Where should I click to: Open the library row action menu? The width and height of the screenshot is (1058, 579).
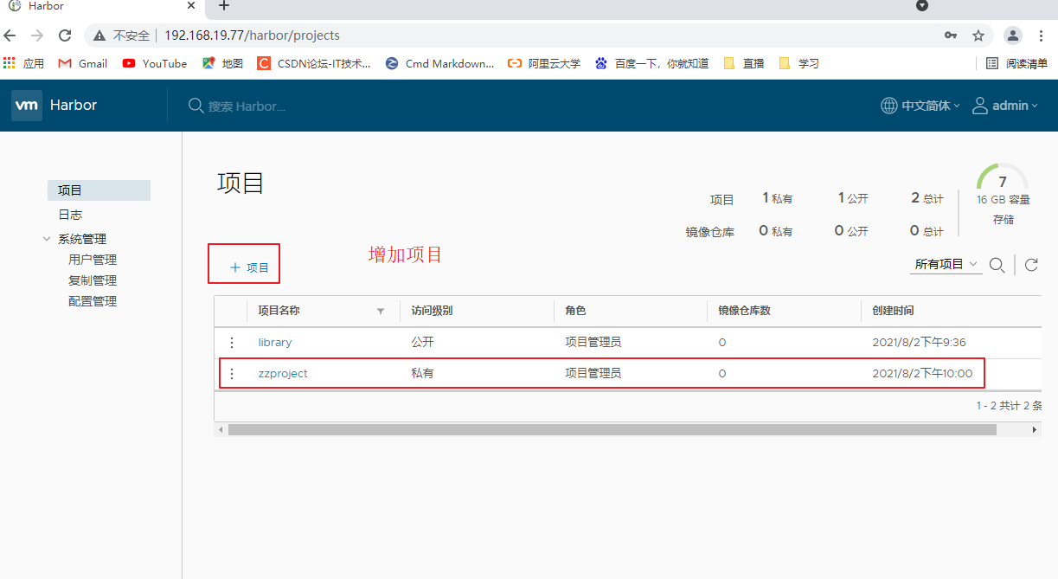tap(231, 343)
